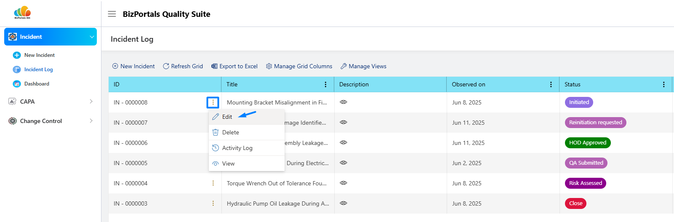Click the Manage Grid Columns button
The width and height of the screenshot is (674, 222).
click(x=299, y=66)
